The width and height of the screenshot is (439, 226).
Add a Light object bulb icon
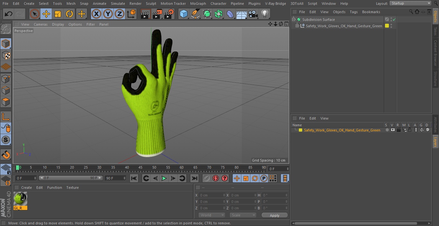[x=265, y=14]
